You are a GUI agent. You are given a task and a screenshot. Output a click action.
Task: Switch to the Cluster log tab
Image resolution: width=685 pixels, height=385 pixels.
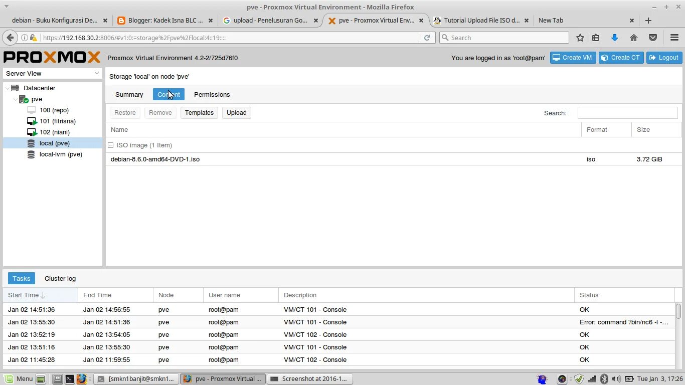point(60,279)
